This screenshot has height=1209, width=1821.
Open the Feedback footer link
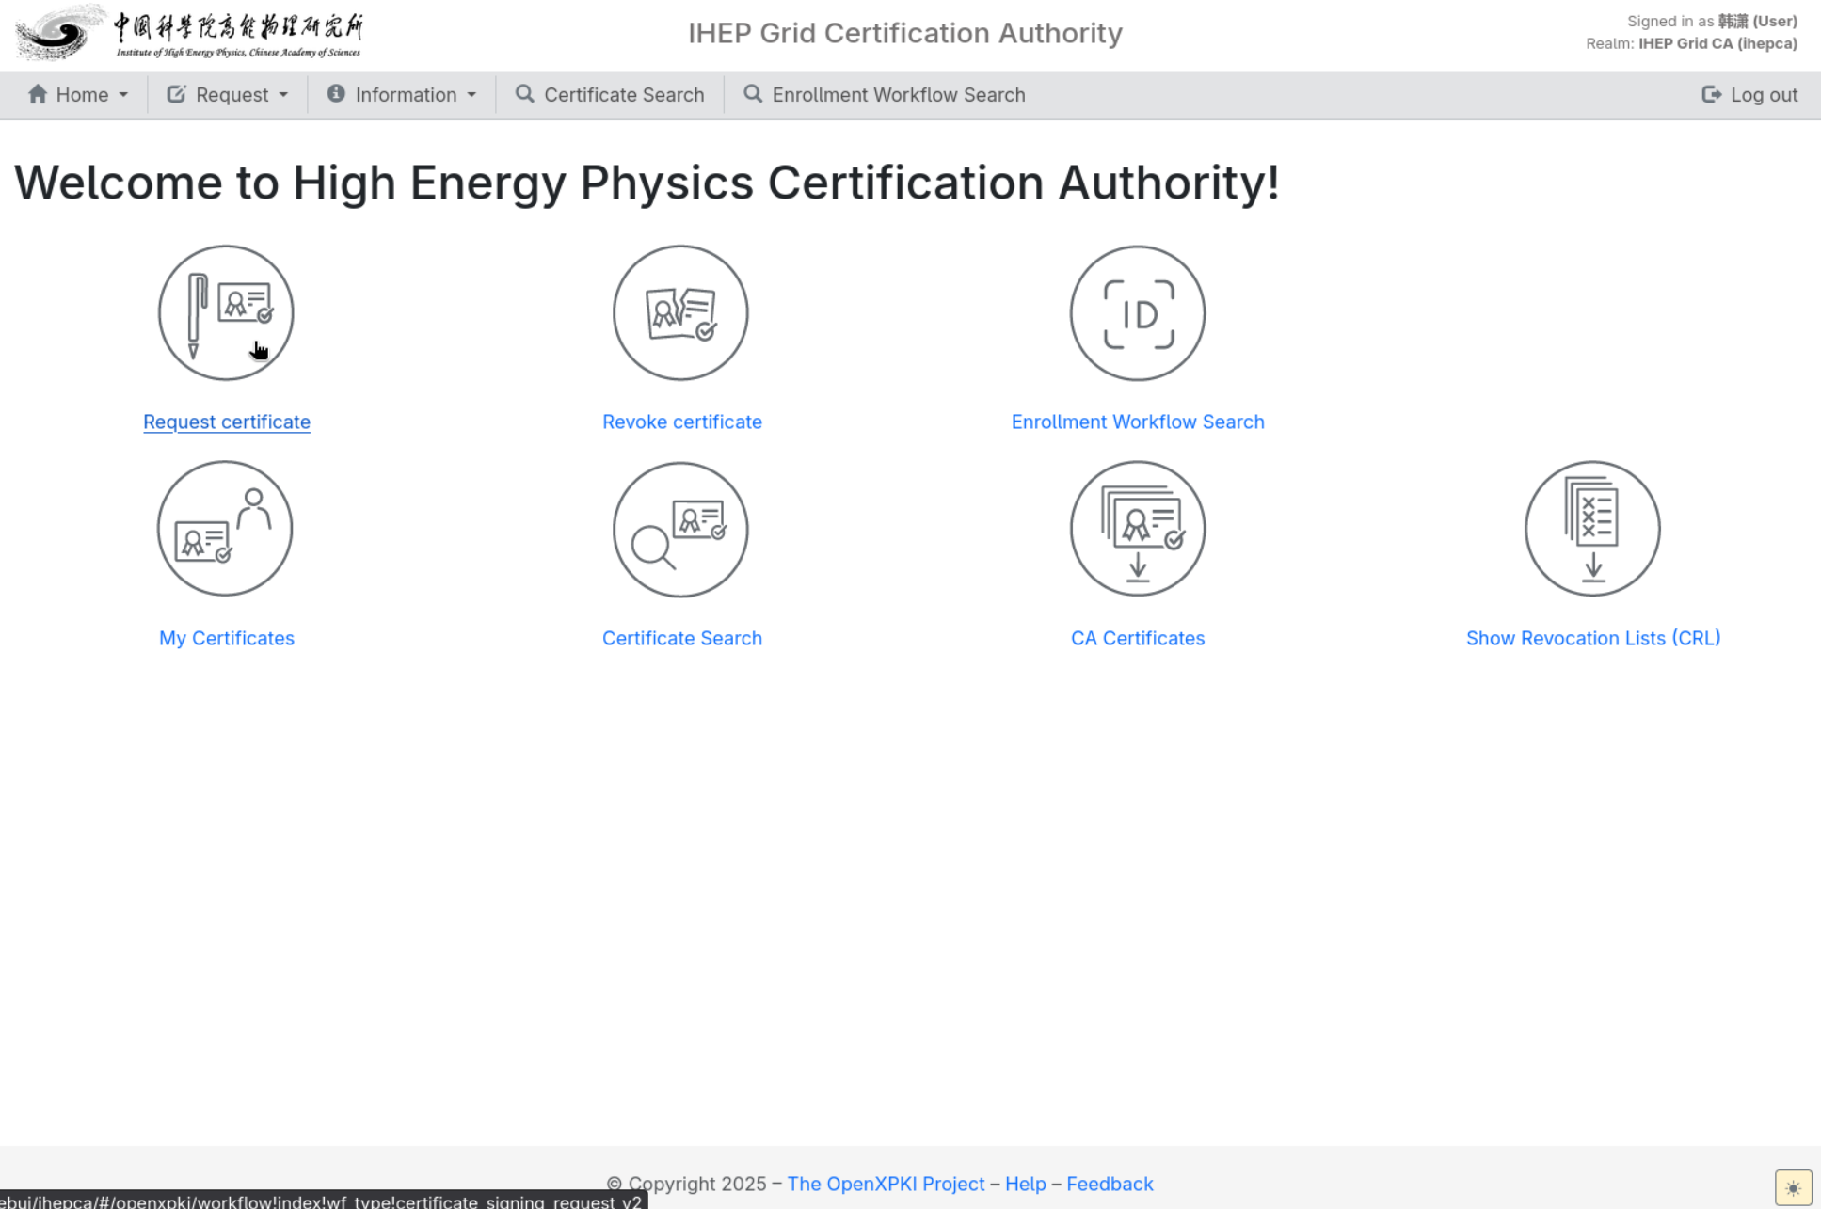click(1110, 1184)
